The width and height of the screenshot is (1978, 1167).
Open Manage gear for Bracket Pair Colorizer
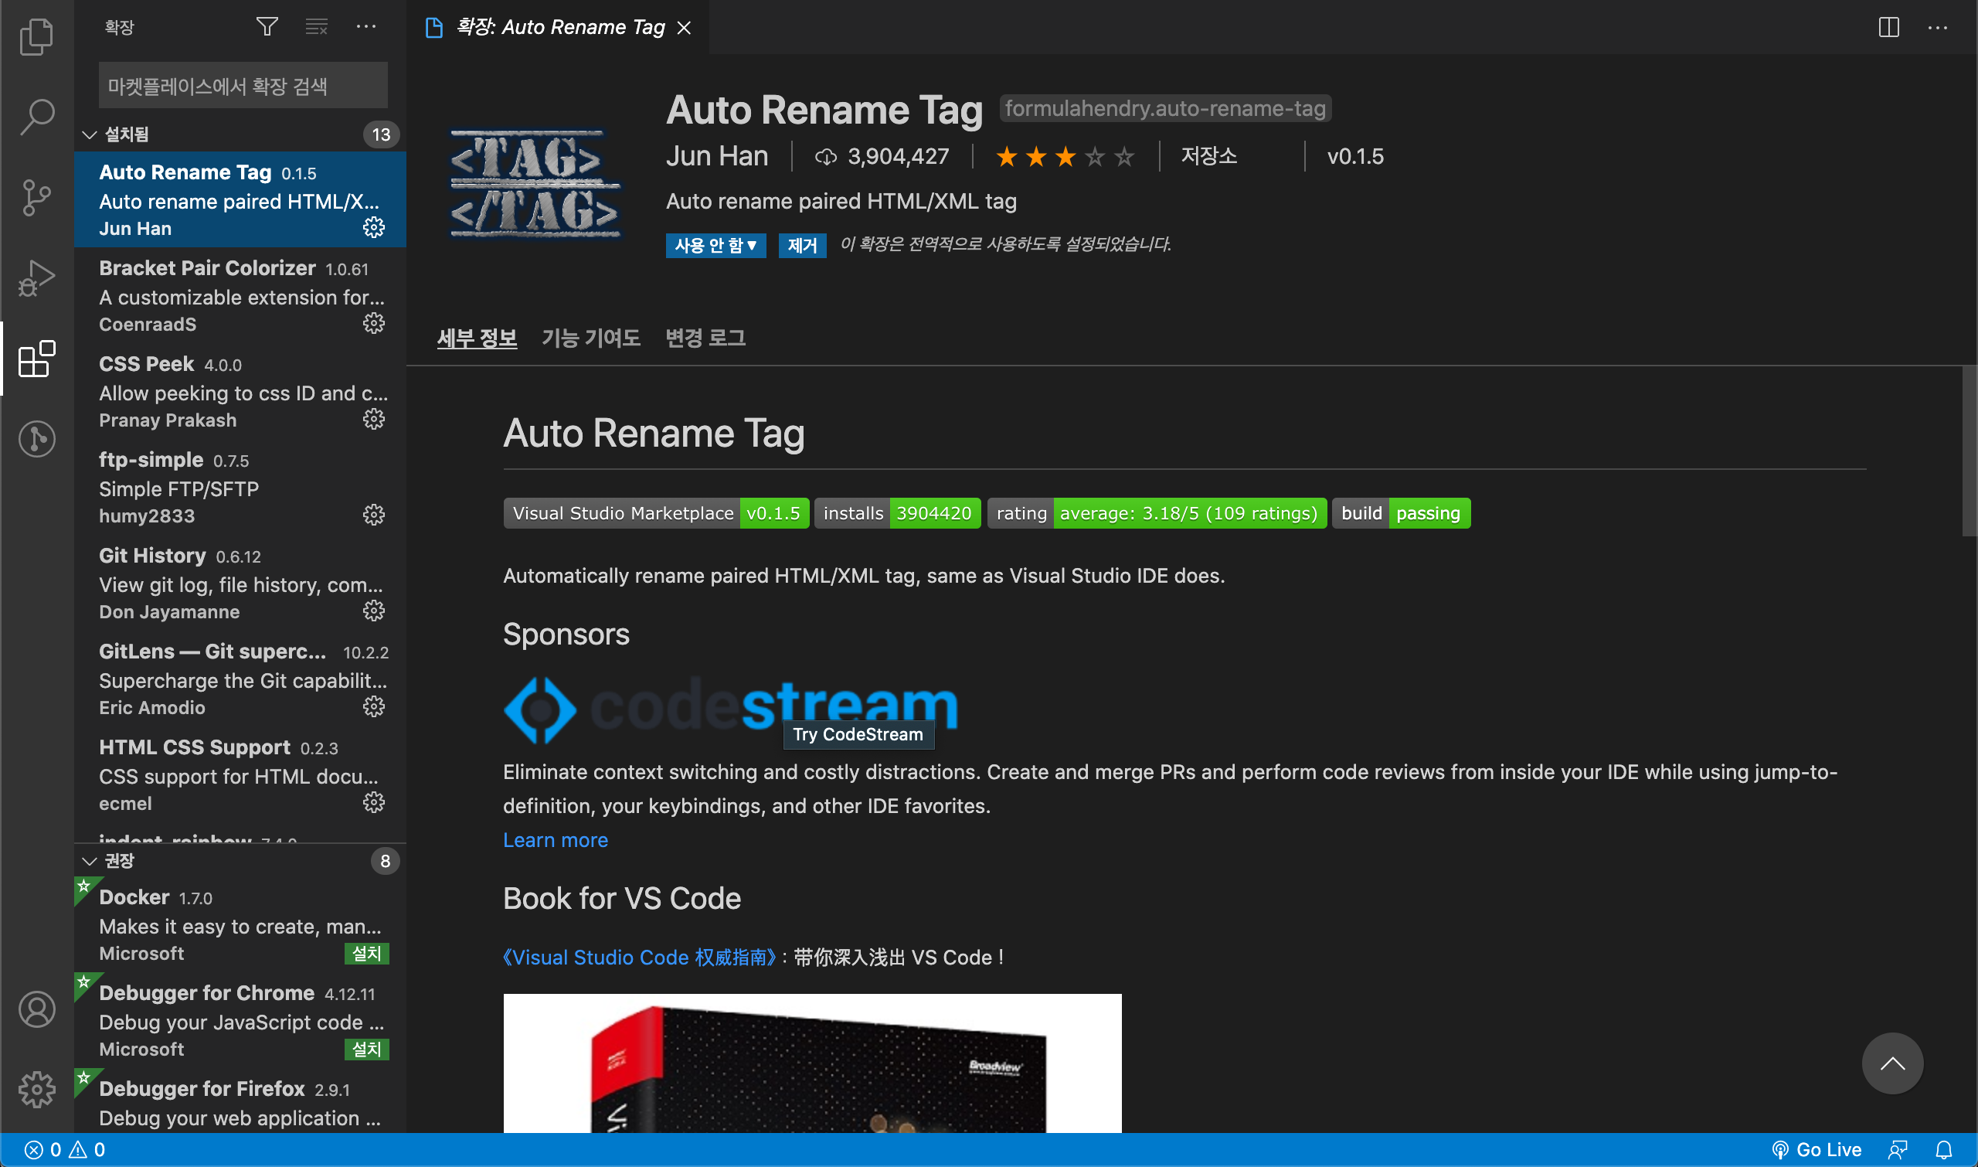click(x=373, y=323)
